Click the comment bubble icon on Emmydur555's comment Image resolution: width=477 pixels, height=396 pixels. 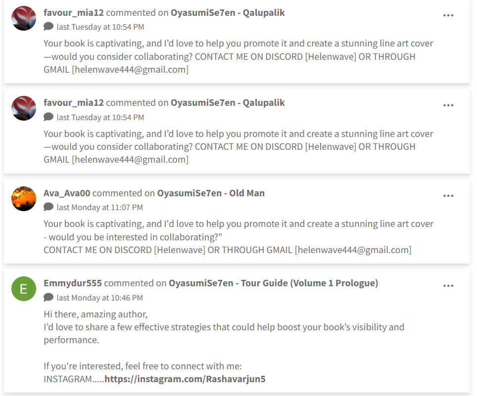coord(48,298)
